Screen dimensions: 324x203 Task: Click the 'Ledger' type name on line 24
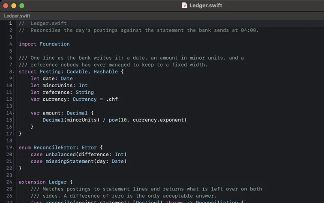(58, 182)
